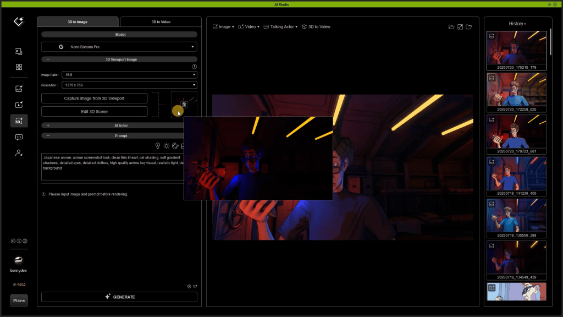Open the History dropdown
563x317 pixels.
pyautogui.click(x=517, y=24)
